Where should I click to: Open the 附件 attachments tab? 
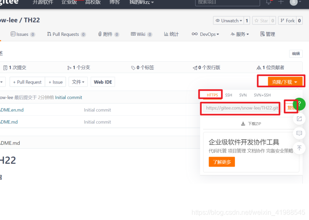point(108,34)
